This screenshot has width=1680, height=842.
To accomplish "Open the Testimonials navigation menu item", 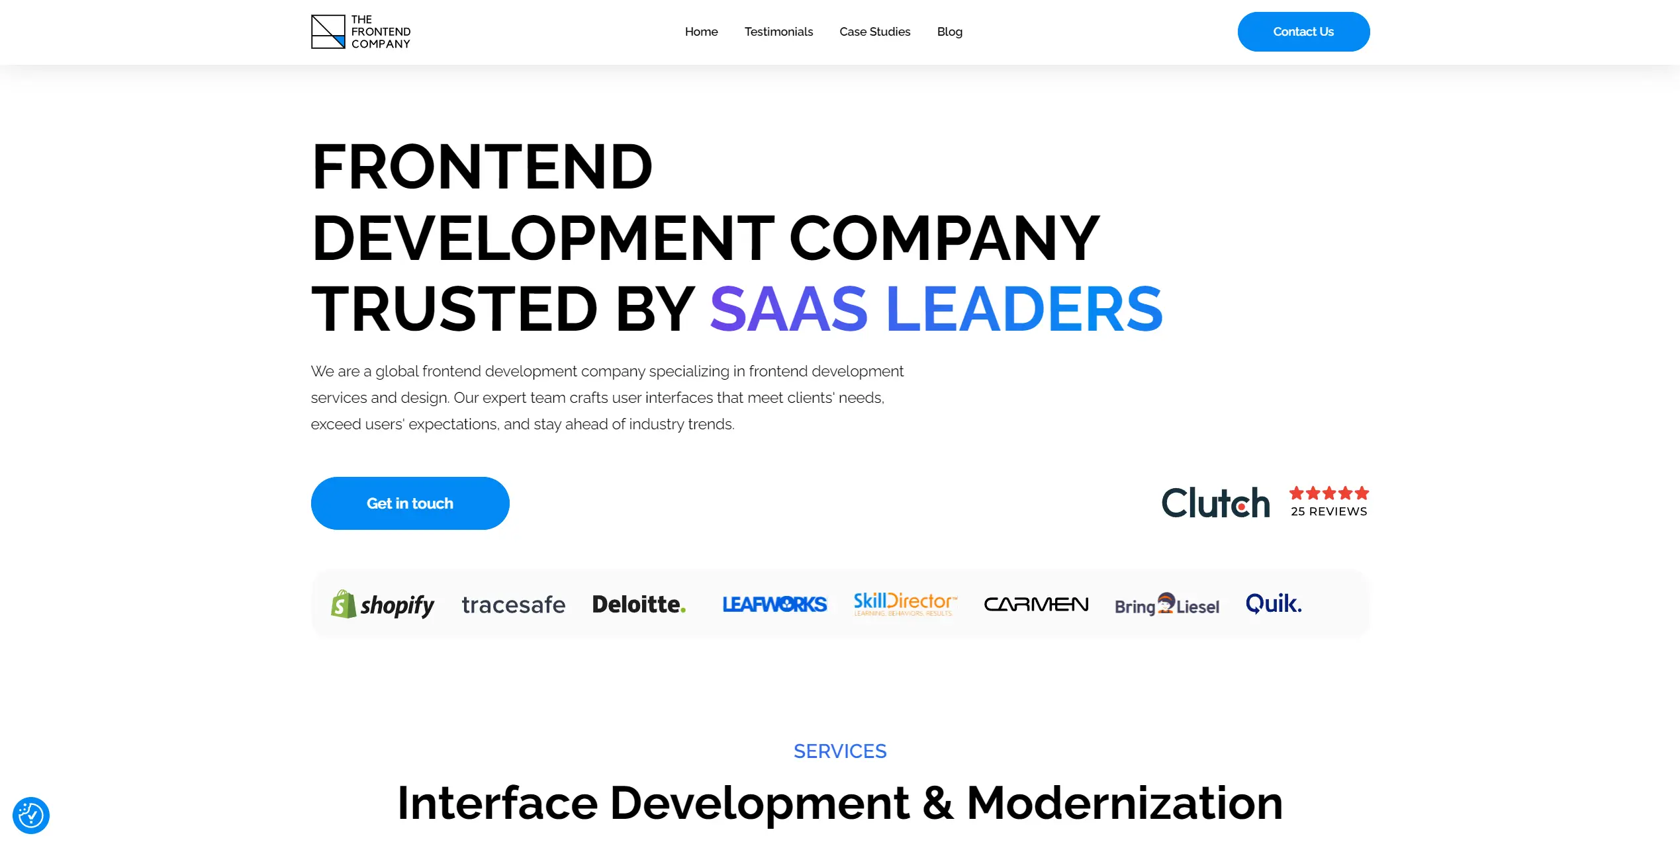I will point(779,31).
